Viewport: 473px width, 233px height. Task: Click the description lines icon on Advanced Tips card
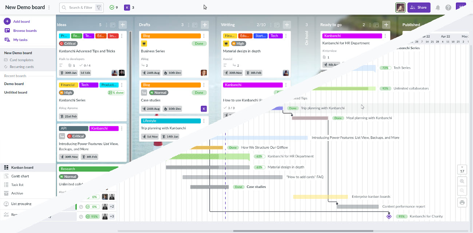click(x=61, y=65)
